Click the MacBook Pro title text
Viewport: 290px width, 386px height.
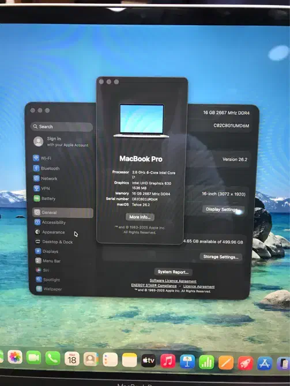141,159
